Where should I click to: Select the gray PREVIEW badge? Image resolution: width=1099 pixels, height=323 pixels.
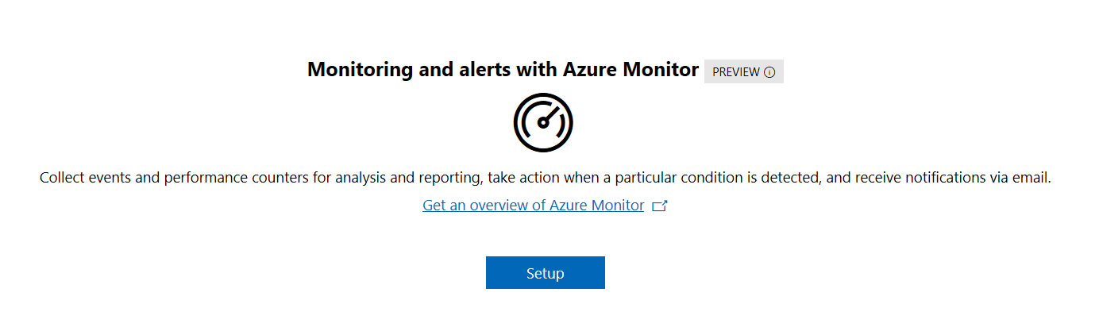click(744, 71)
